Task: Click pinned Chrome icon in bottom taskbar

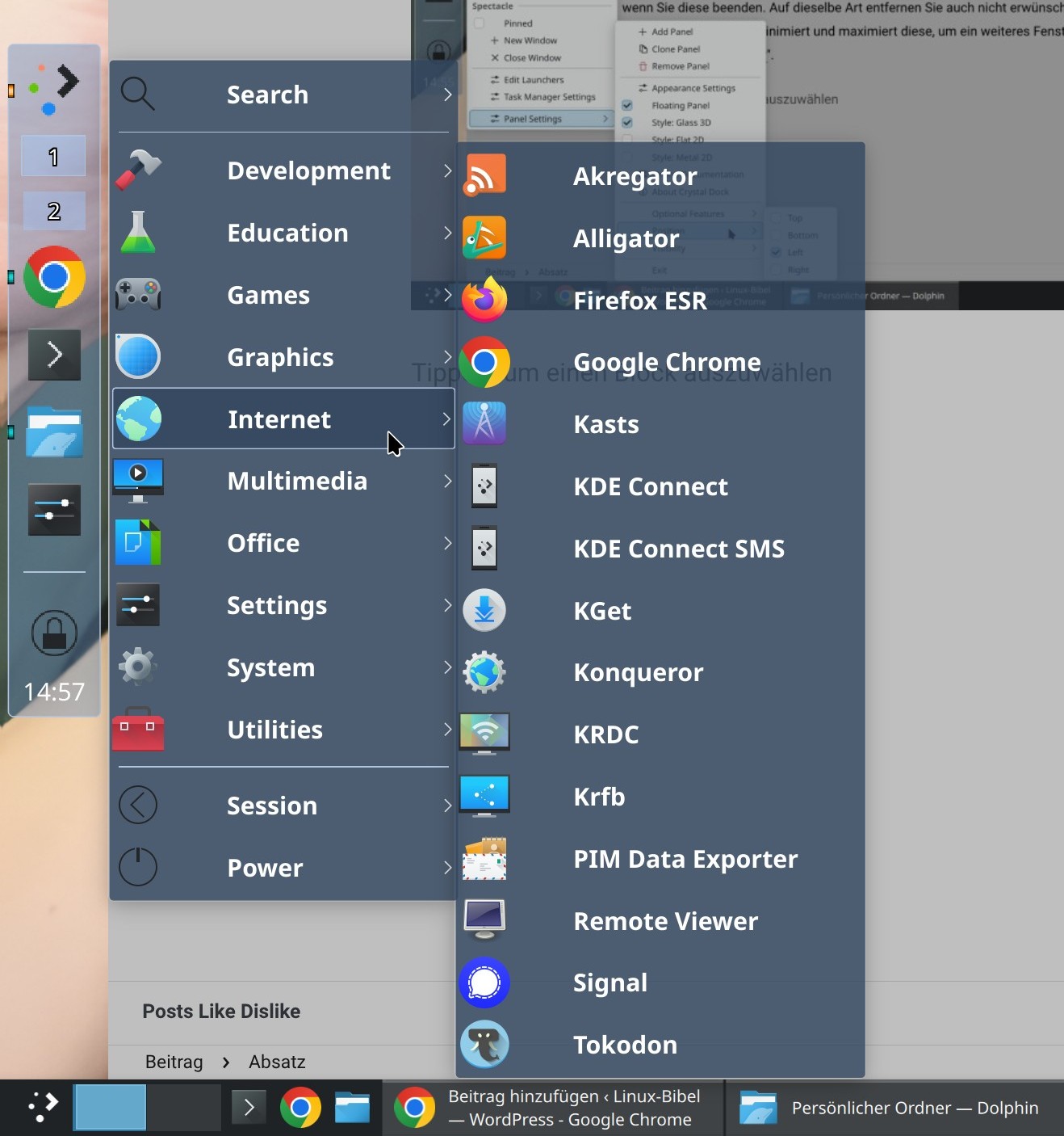Action: pos(300,1108)
